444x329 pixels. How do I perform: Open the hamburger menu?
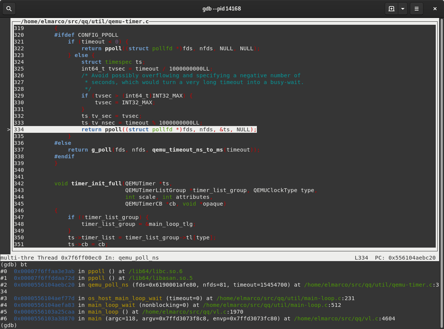click(416, 8)
